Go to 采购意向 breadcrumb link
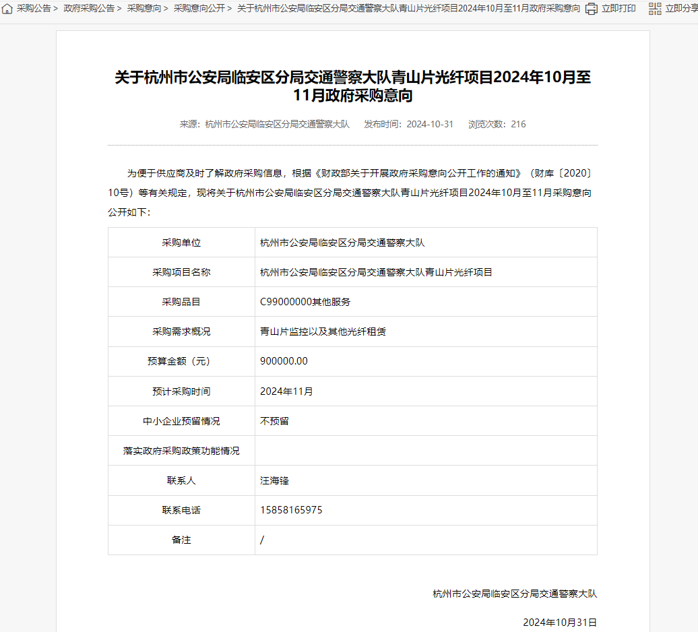Screen dimensions: 698x632 (144, 9)
